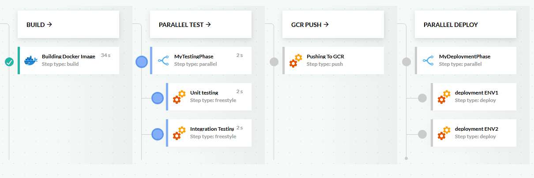
Task: Click the parallel branch icon for MyTestingPhase
Action: point(163,61)
